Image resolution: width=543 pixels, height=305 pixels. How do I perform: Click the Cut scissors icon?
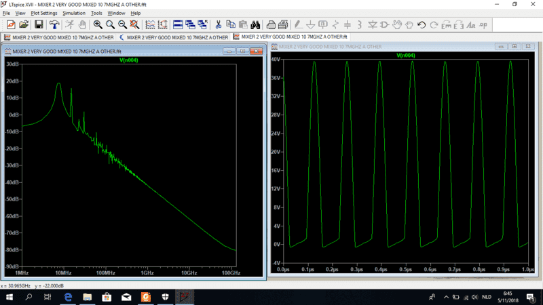tap(219, 24)
